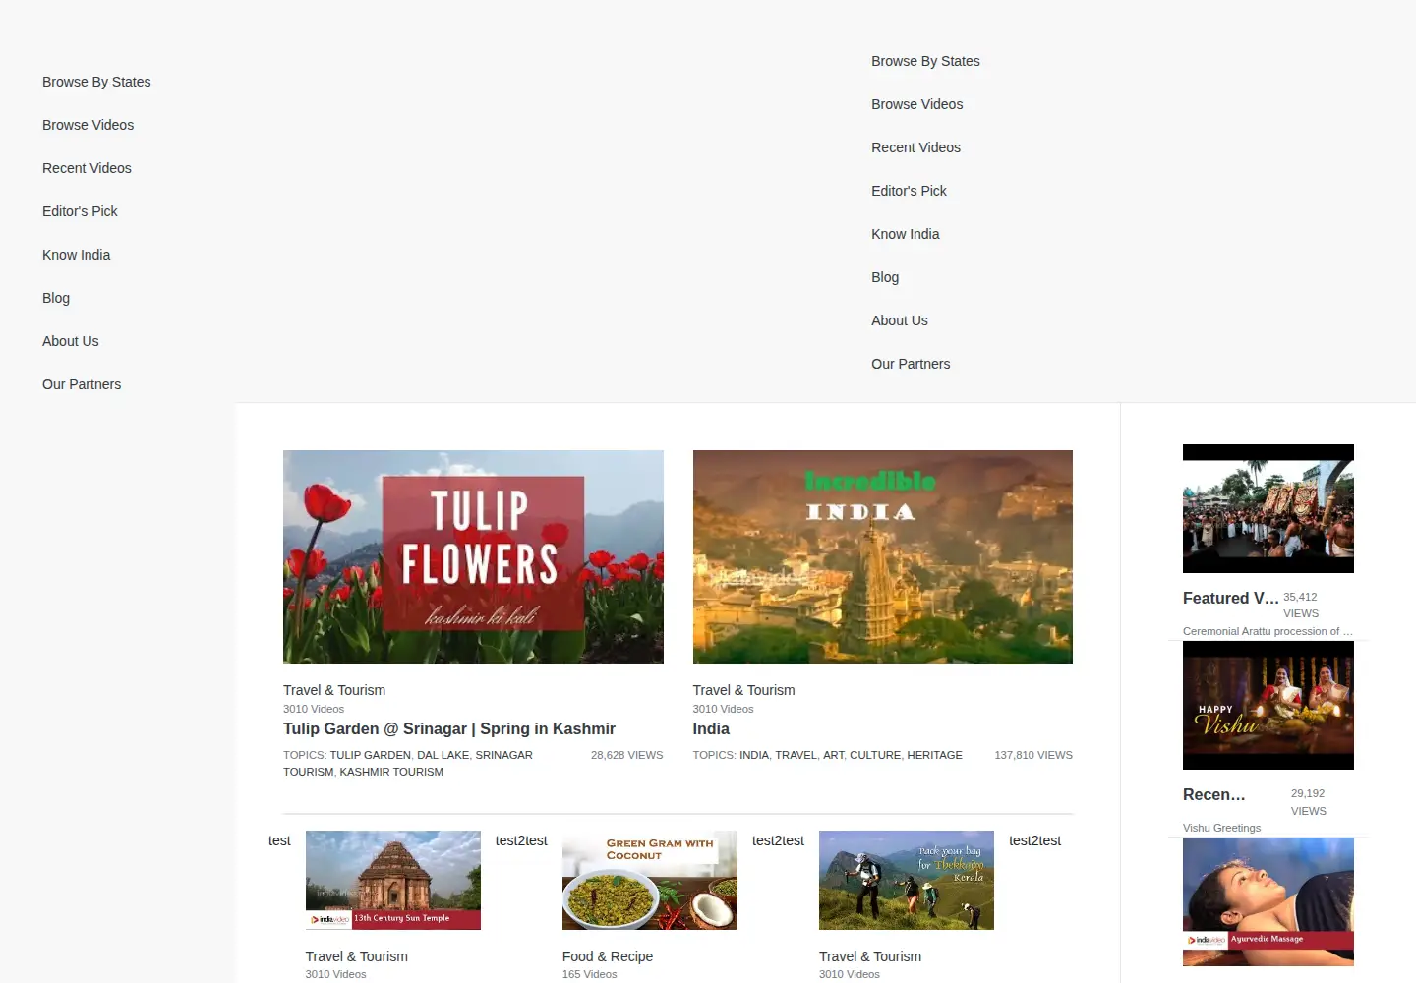
Task: Click About Us in the right menu list
Action: tap(899, 320)
